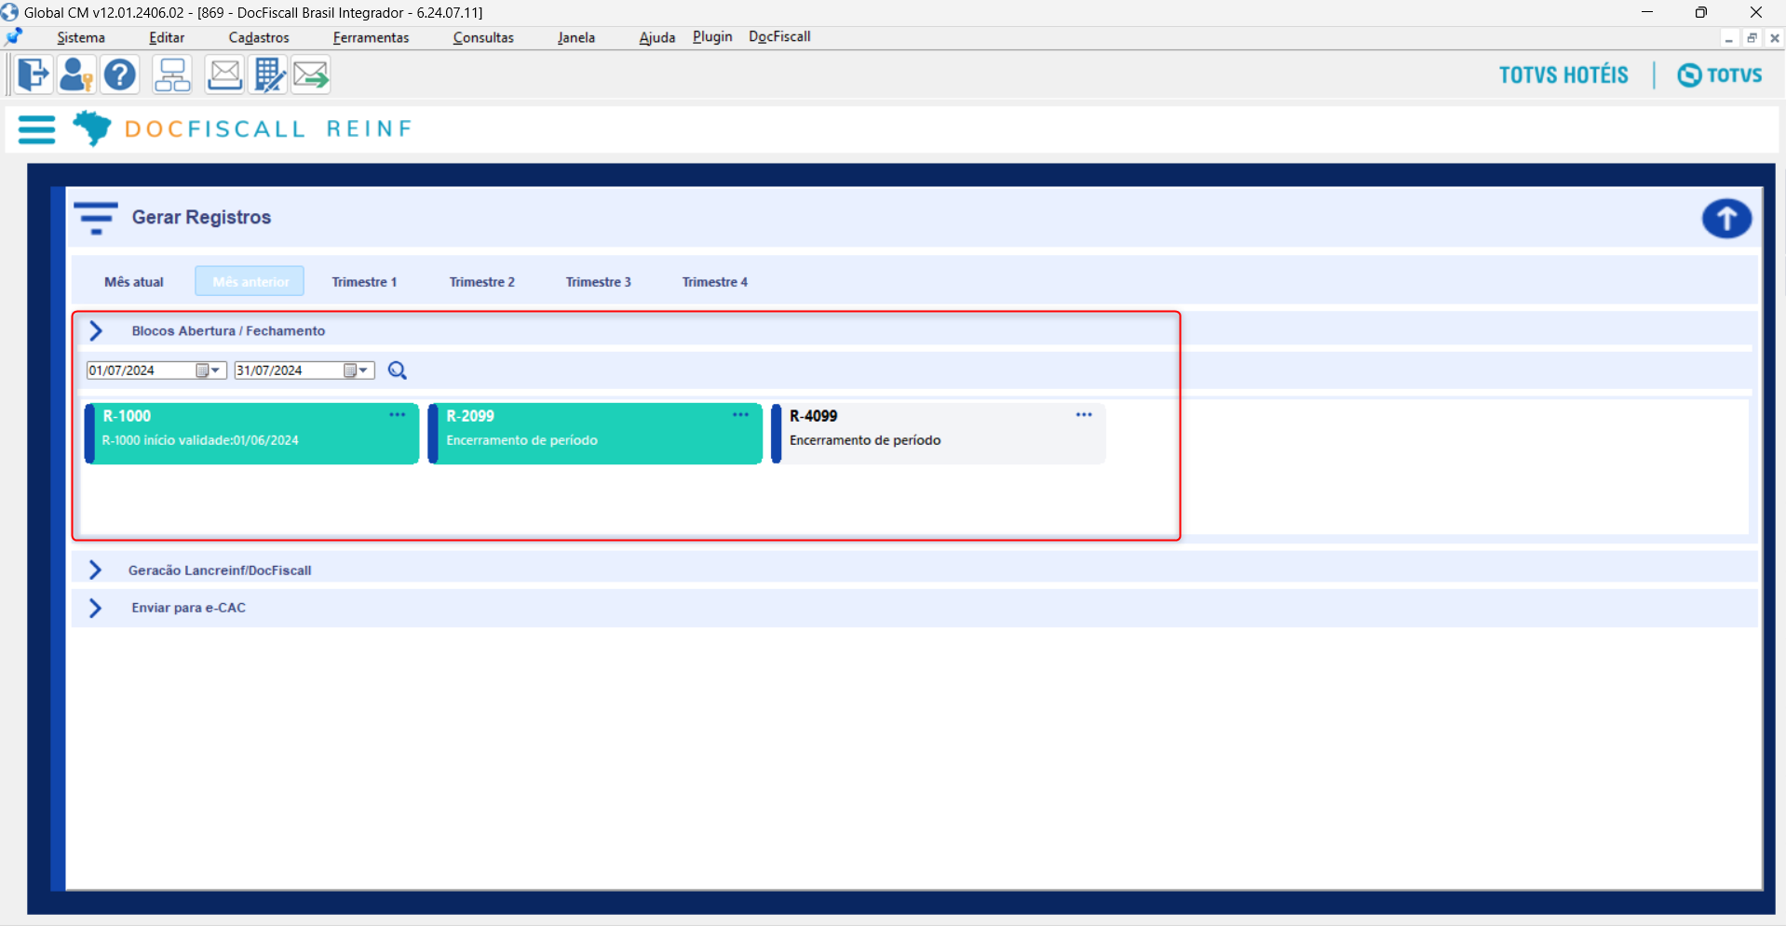Select the Mês anterior tab
Screen dimensions: 1786x926
pyautogui.click(x=250, y=281)
